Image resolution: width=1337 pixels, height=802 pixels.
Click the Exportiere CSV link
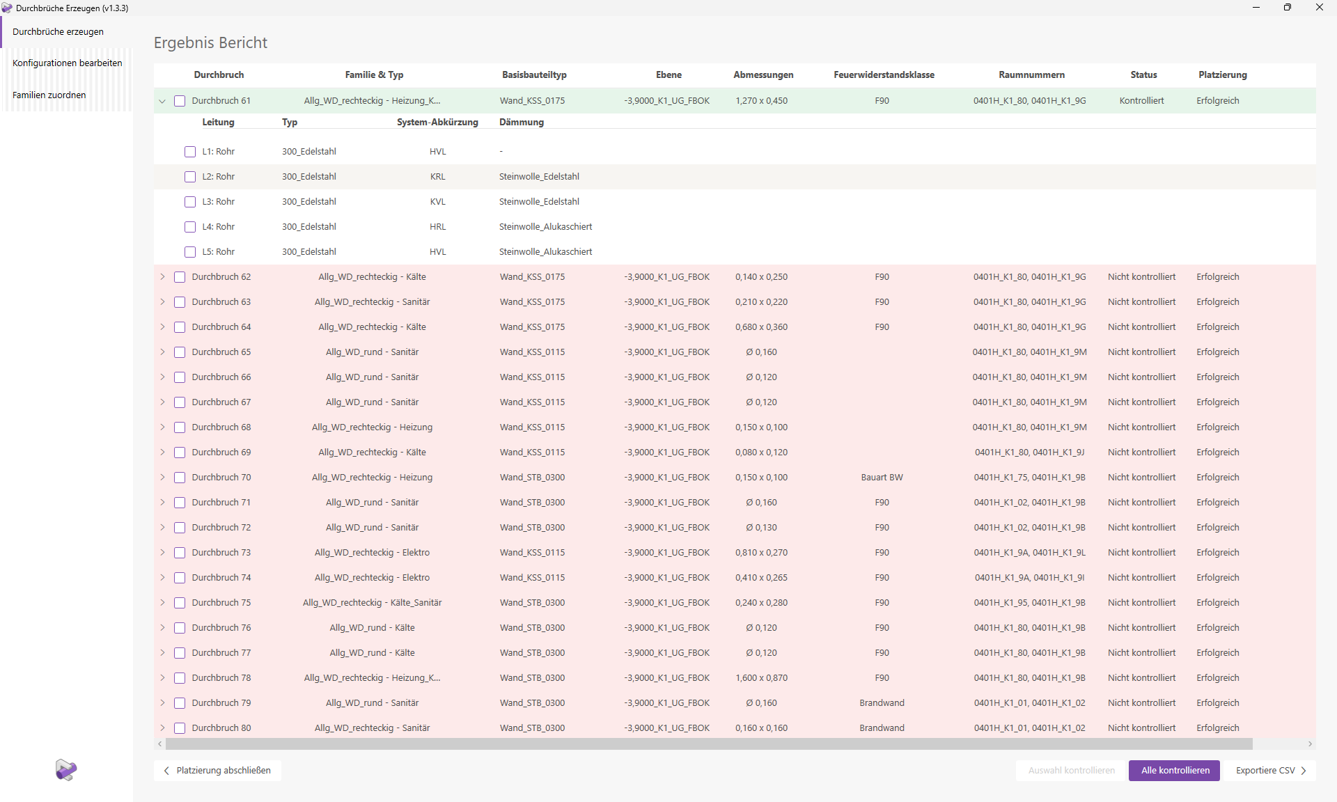point(1267,771)
